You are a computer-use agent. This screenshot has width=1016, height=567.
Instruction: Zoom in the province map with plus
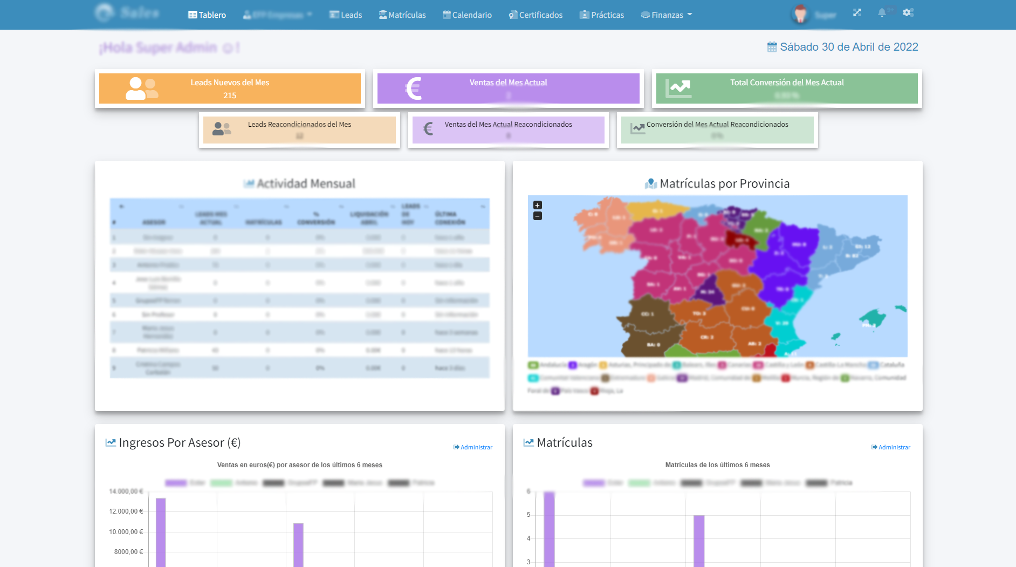pos(538,205)
